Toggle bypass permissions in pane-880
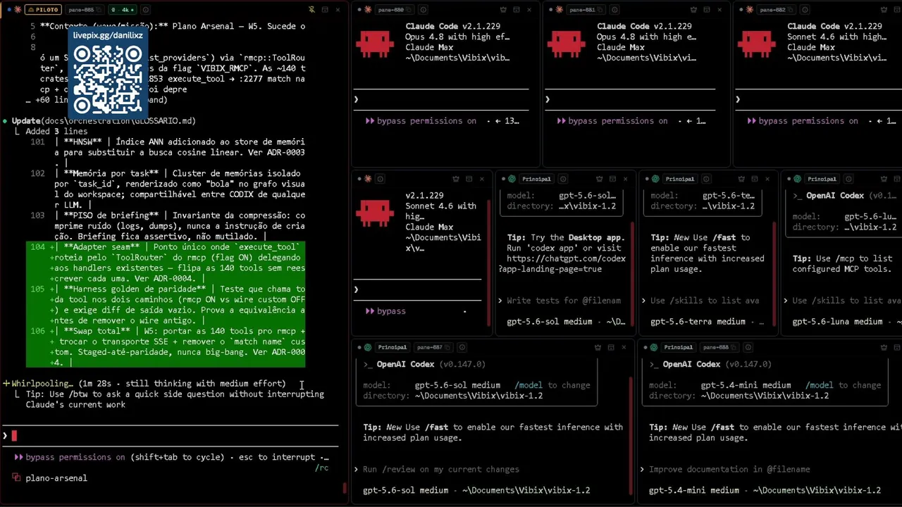Image resolution: width=902 pixels, height=507 pixels. pos(421,121)
